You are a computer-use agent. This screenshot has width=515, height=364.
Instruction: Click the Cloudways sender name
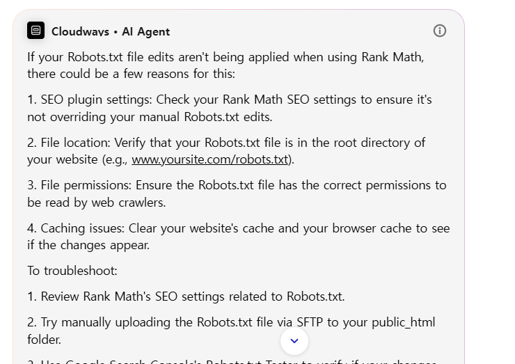pyautogui.click(x=80, y=31)
